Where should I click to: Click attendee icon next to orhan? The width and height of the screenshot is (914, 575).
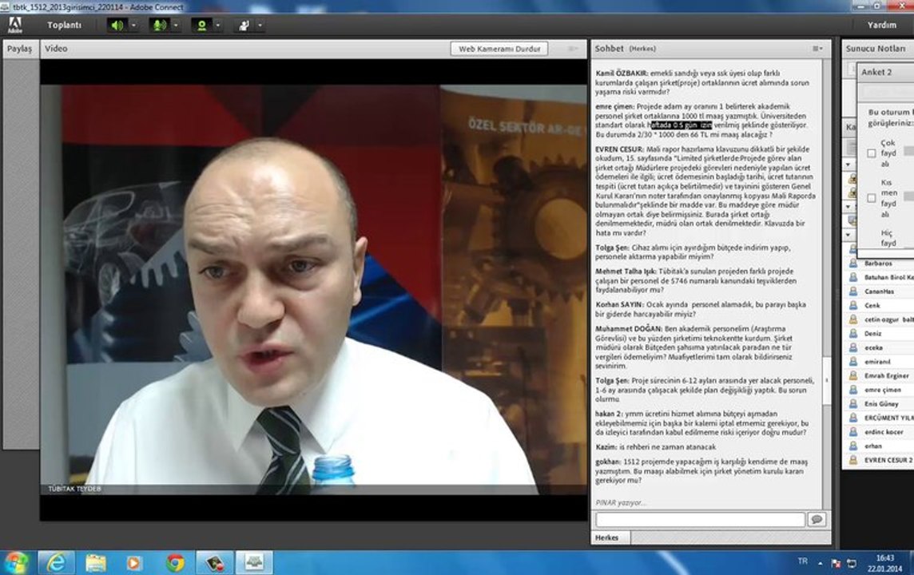tap(852, 446)
